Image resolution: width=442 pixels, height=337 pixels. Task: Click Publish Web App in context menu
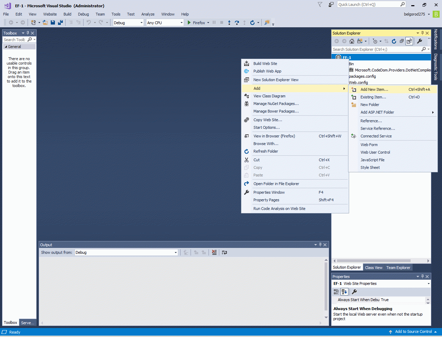(295, 71)
